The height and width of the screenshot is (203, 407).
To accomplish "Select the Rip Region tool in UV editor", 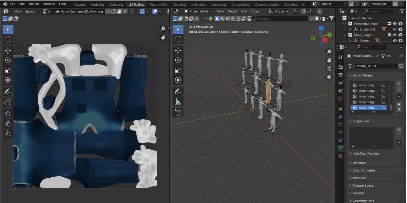I will coord(8,102).
